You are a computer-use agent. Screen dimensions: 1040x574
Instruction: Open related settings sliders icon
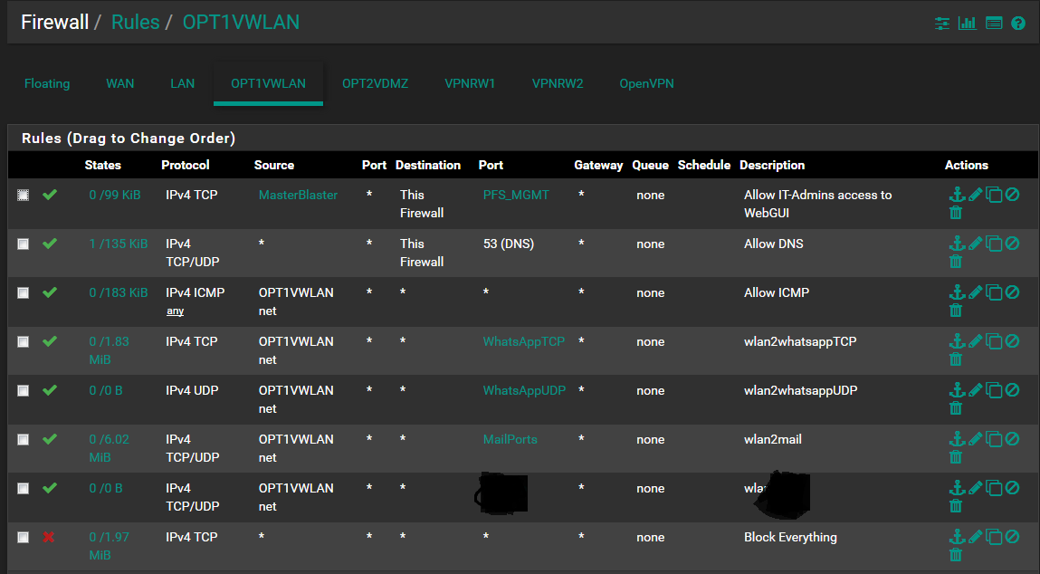click(942, 23)
